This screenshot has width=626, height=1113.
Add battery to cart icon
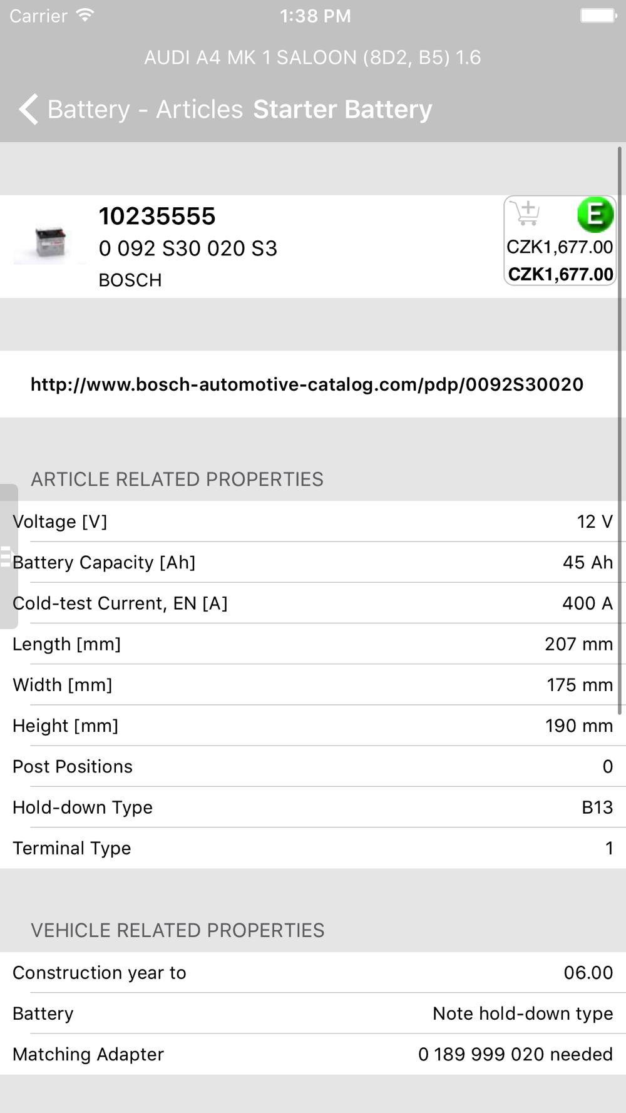pos(525,213)
